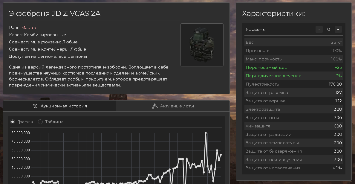Screen dimensions: 355x184
Task: Click the Защита от биозаражения row
Action: [294, 151]
